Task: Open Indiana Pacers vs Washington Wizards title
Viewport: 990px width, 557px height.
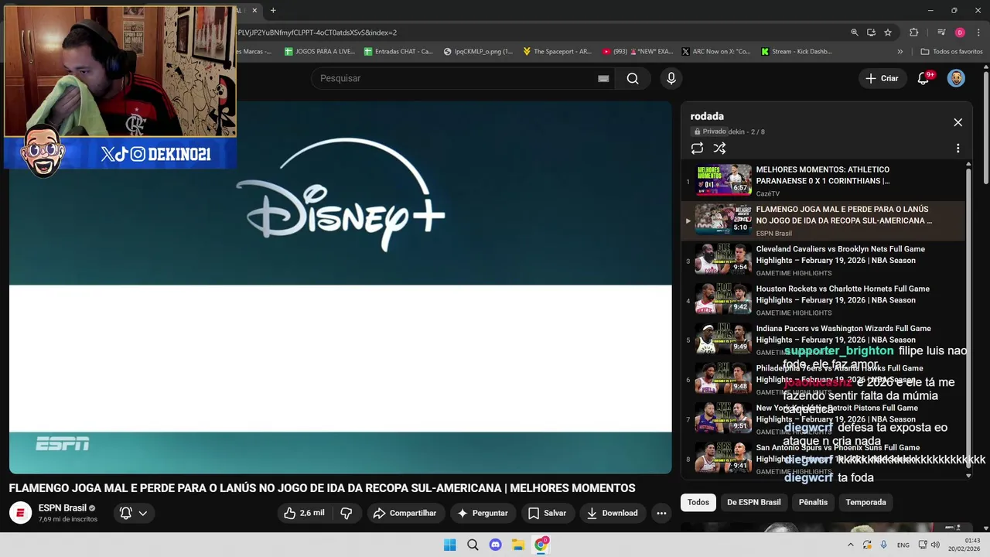Action: point(843,334)
